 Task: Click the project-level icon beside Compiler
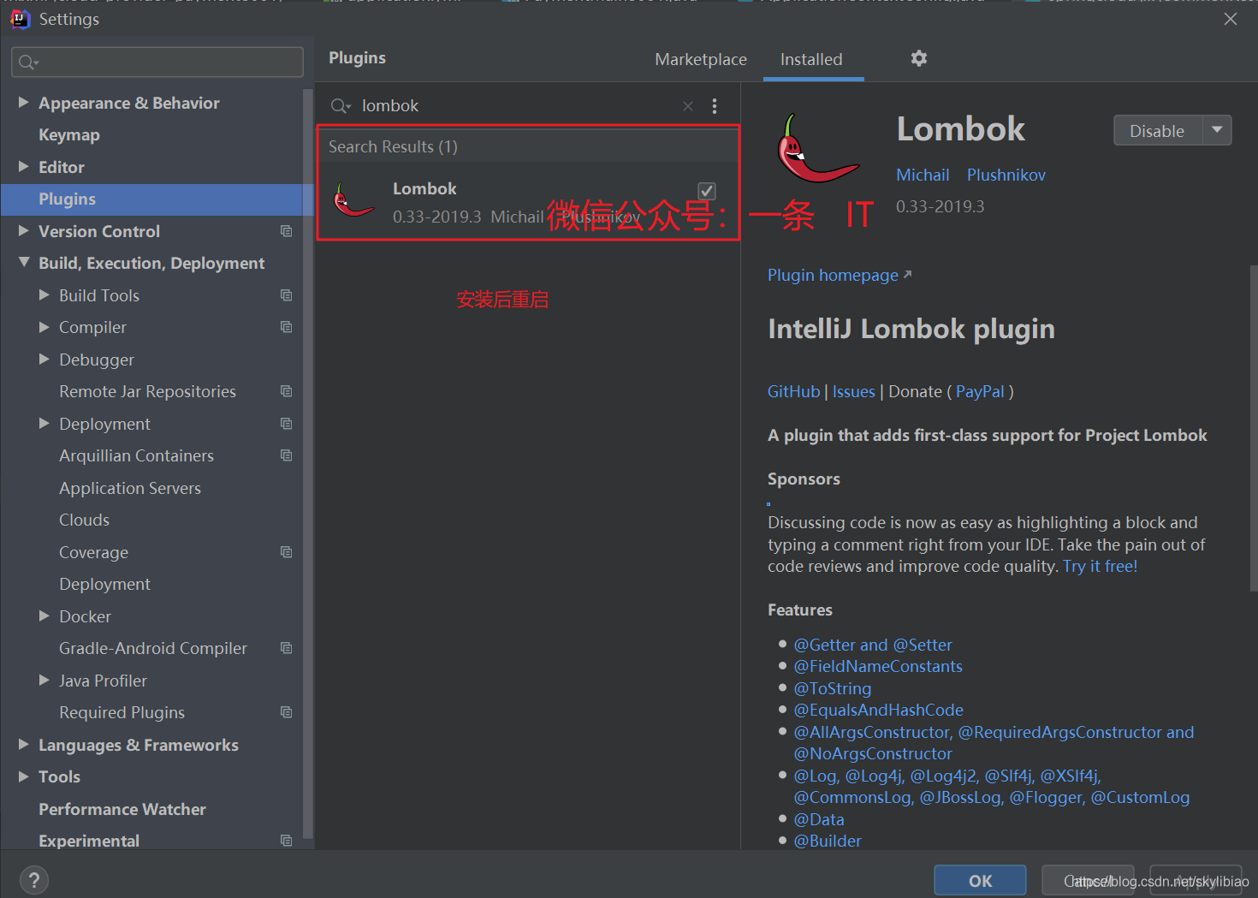286,327
